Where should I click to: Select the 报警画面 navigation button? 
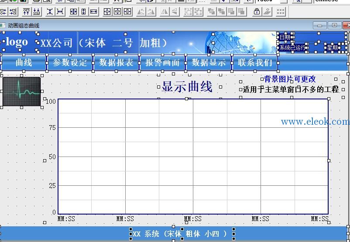162,63
